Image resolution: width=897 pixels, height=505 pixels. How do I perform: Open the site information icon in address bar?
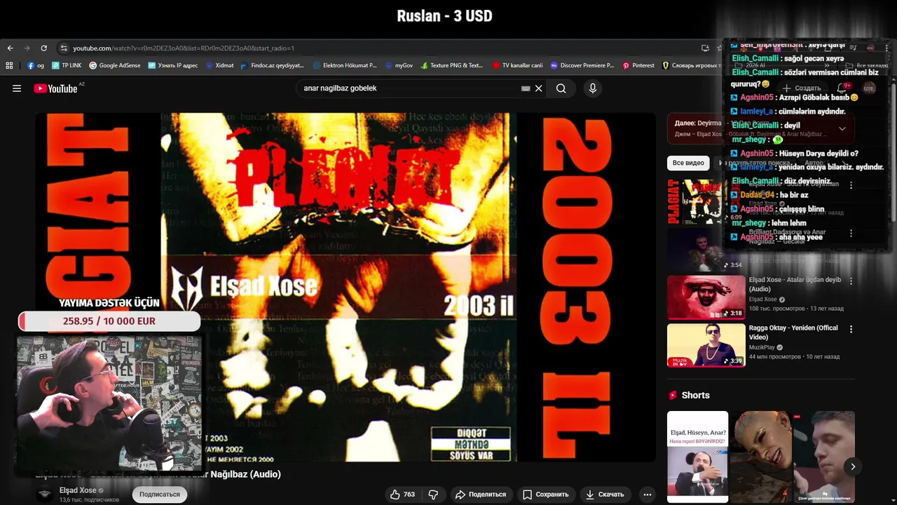tap(64, 48)
